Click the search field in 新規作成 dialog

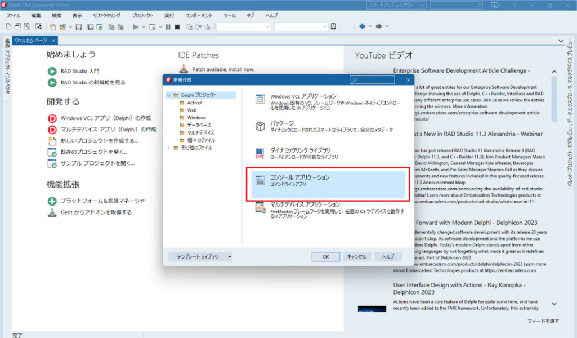click(372, 79)
